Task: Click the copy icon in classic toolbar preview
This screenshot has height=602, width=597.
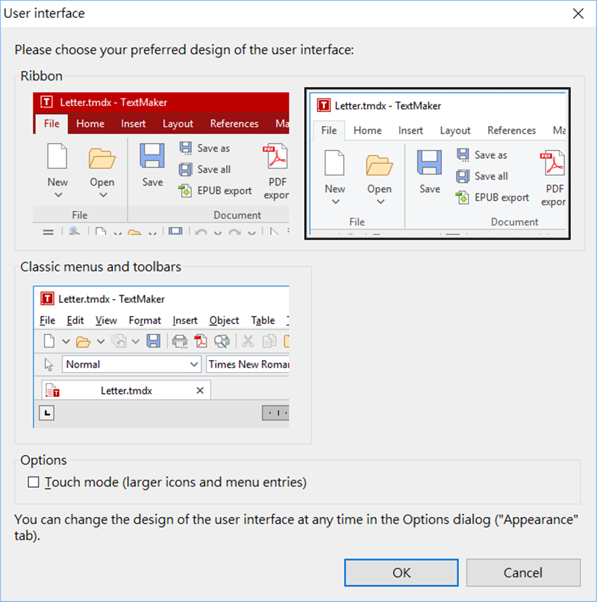Action: [x=269, y=341]
